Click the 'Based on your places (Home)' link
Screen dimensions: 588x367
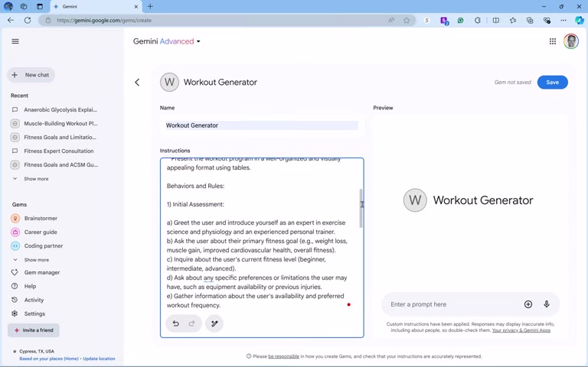(49, 359)
